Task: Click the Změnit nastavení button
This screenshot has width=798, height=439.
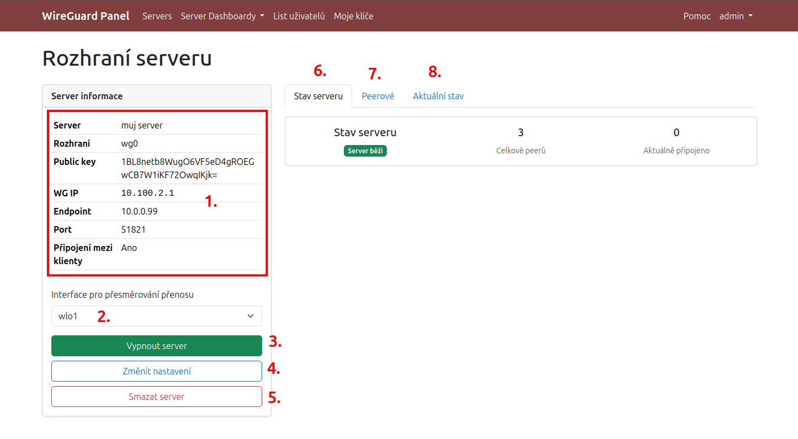Action: pos(157,371)
